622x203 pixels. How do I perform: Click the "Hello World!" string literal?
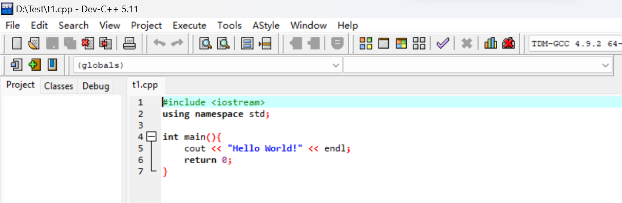pos(265,148)
